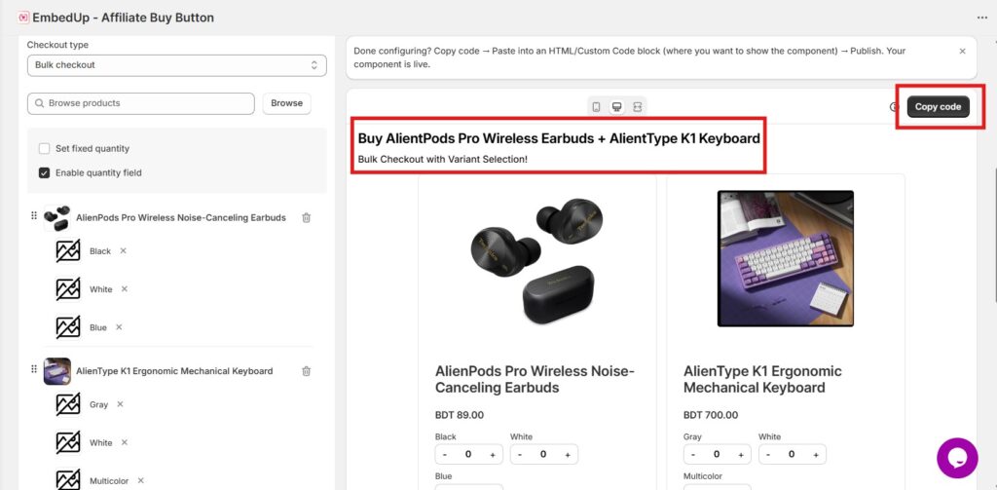This screenshot has height=490, width=997.
Task: Click the AlienType K1 thumbnail in the sidebar list
Action: pyautogui.click(x=57, y=371)
